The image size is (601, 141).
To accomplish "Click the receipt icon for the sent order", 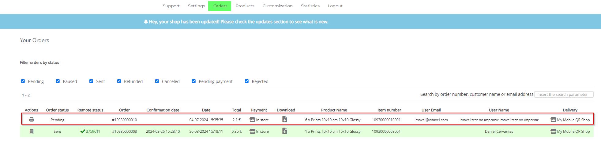I will [x=31, y=131].
